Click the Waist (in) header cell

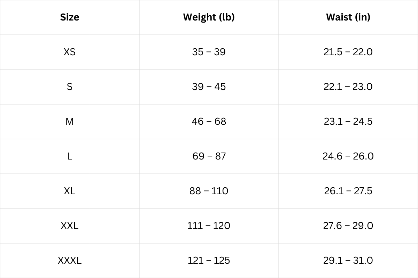(348, 17)
